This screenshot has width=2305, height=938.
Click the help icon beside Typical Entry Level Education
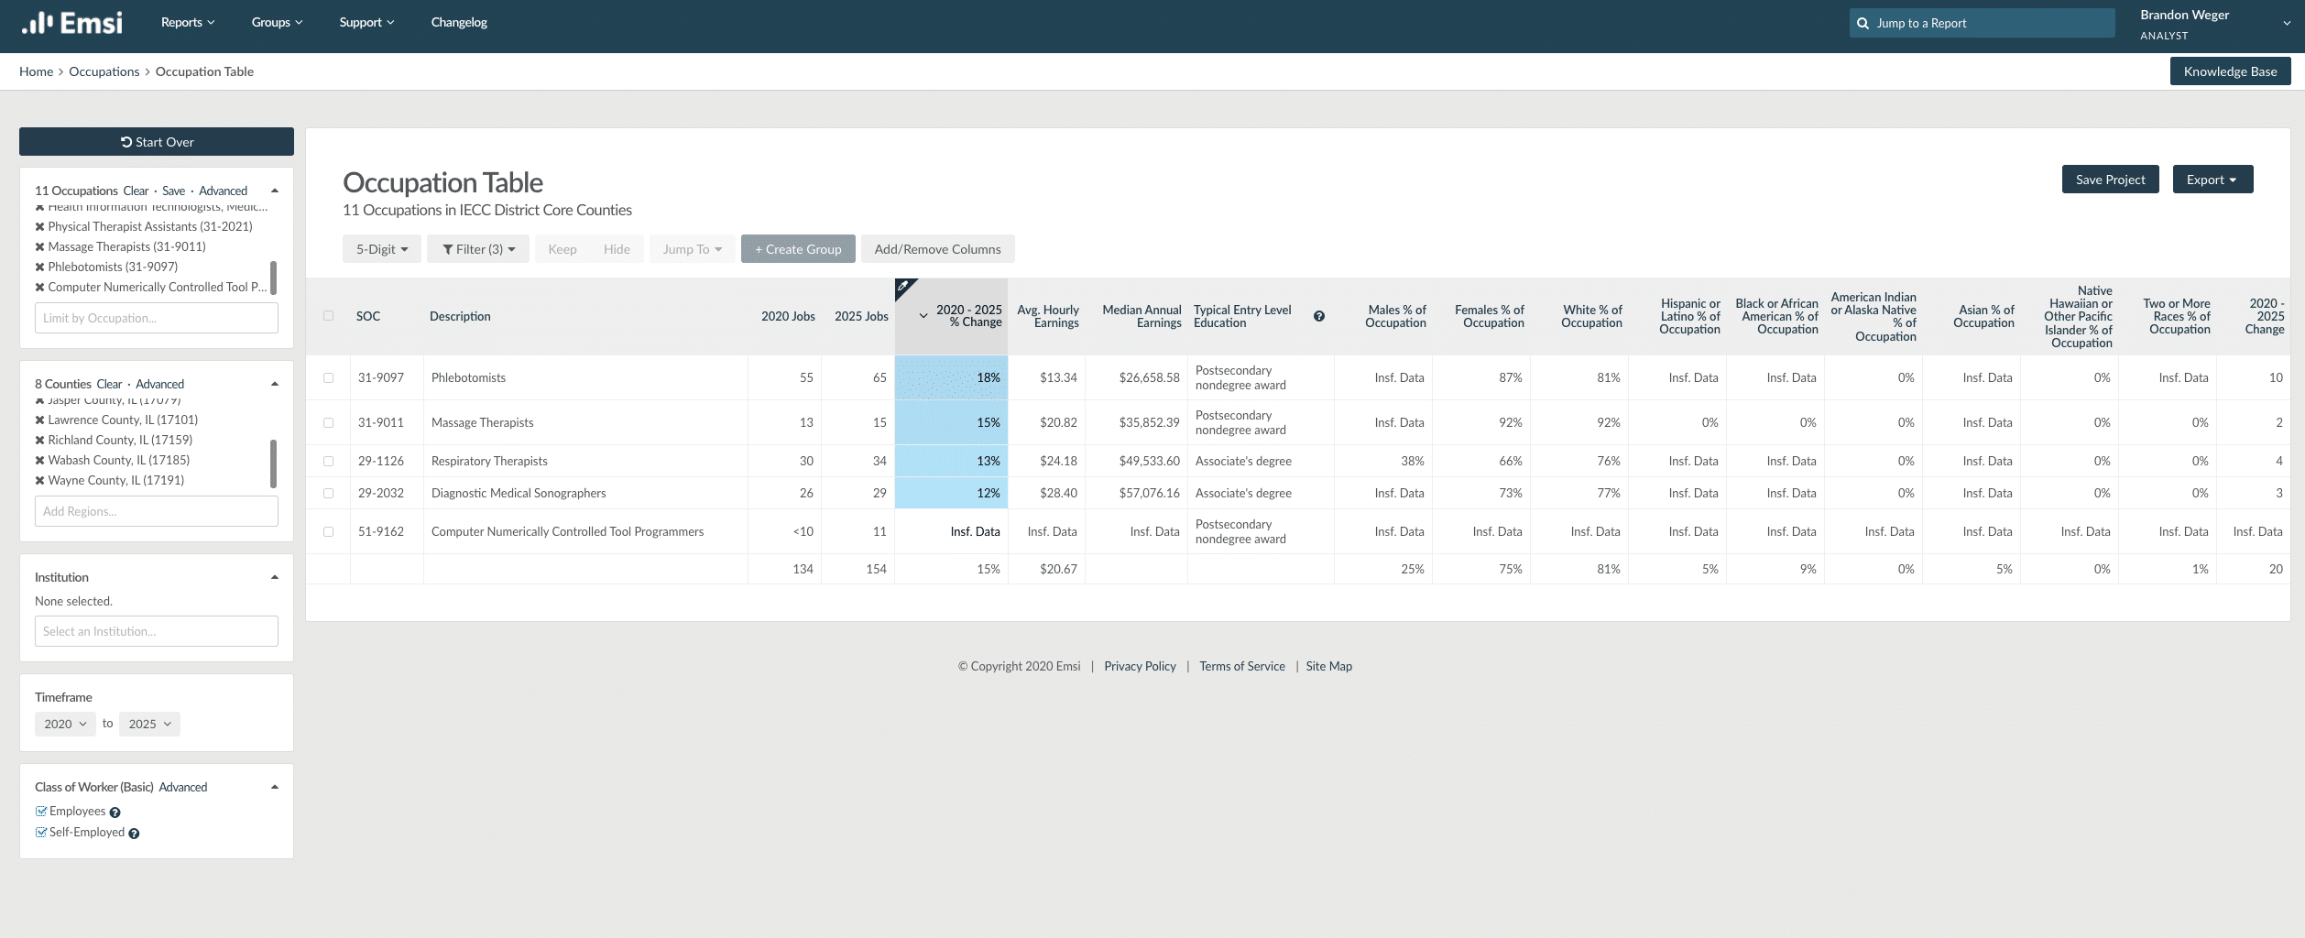[x=1318, y=316]
